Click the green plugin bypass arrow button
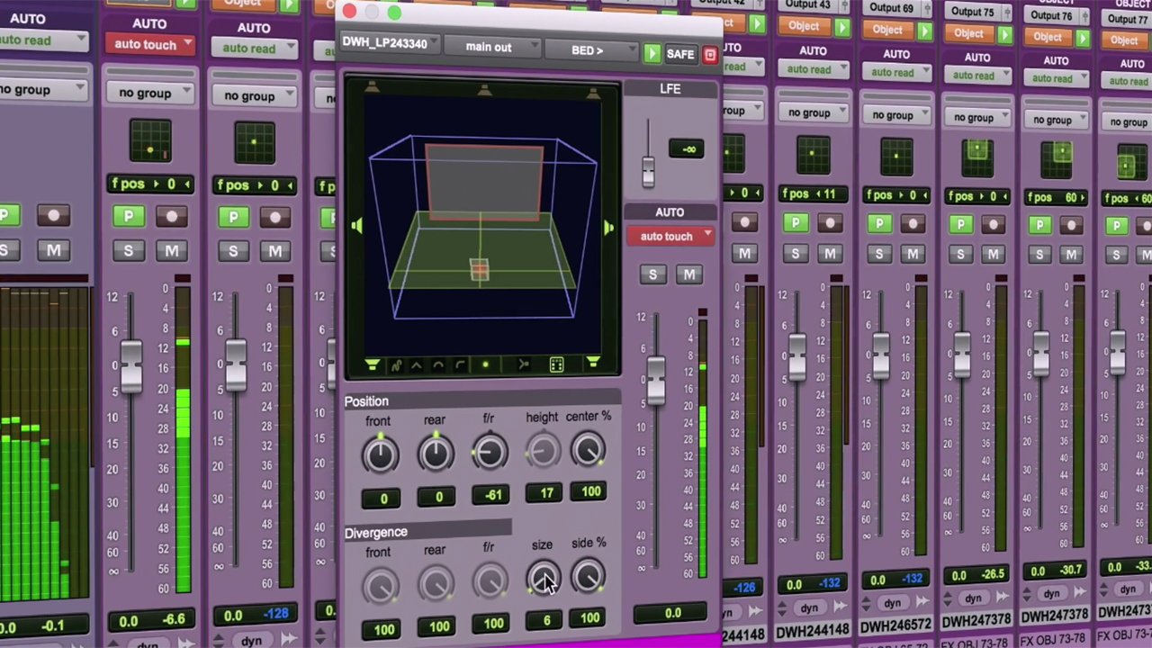The width and height of the screenshot is (1152, 648). coord(652,53)
